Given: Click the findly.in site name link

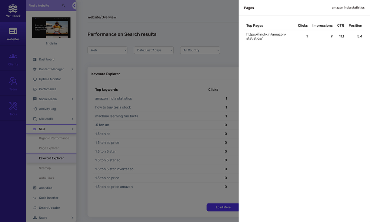Looking at the screenshot, I should [51, 43].
